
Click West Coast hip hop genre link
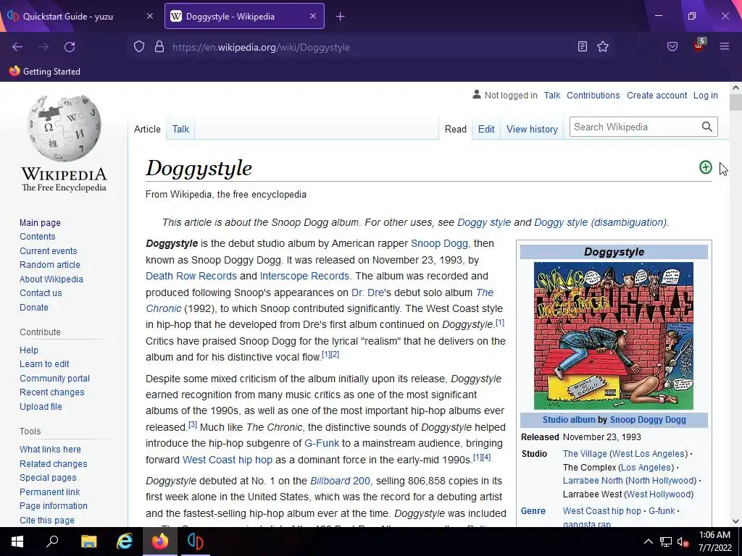click(x=601, y=510)
